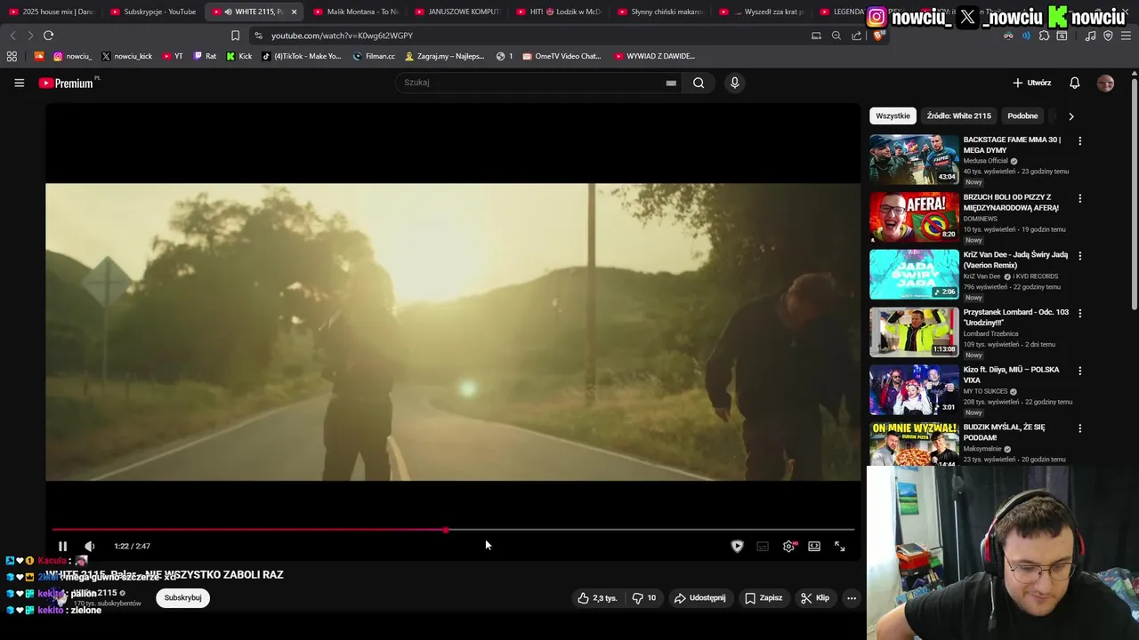Open Kizo ft. Diiya POLSKA VIXA title
The height and width of the screenshot is (640, 1139).
tap(1011, 374)
